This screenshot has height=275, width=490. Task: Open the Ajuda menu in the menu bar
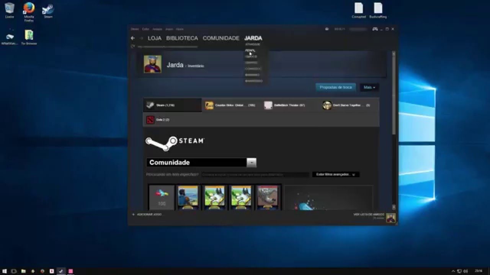tap(180, 29)
